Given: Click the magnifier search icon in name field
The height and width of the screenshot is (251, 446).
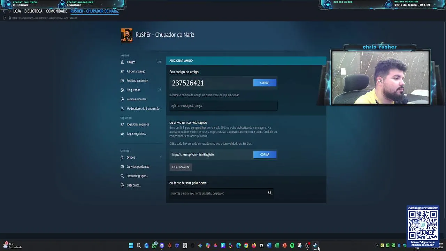Looking at the screenshot, I should pos(270,193).
